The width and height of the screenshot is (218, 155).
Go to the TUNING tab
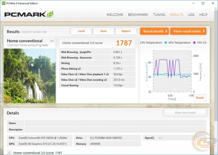159,15
